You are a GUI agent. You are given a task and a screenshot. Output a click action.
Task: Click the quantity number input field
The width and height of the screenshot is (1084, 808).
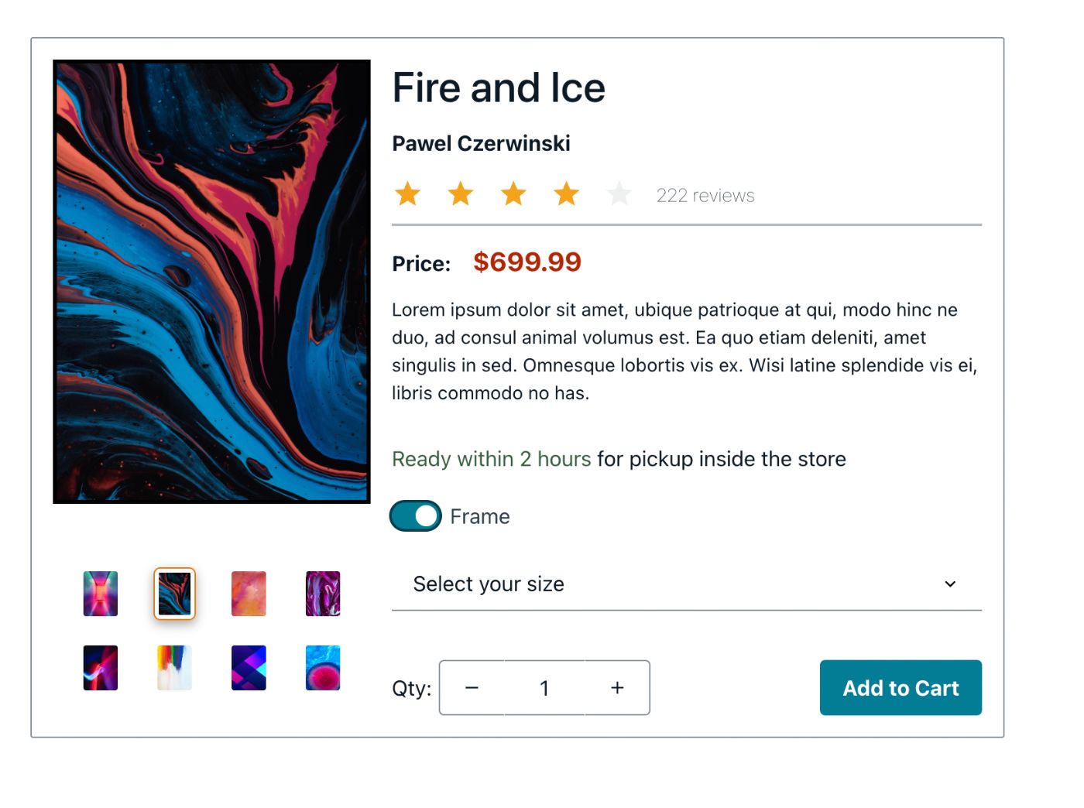pyautogui.click(x=544, y=687)
